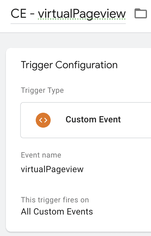Click the Trigger Configuration heading
Viewport: 151px width, 236px height.
[x=69, y=65]
